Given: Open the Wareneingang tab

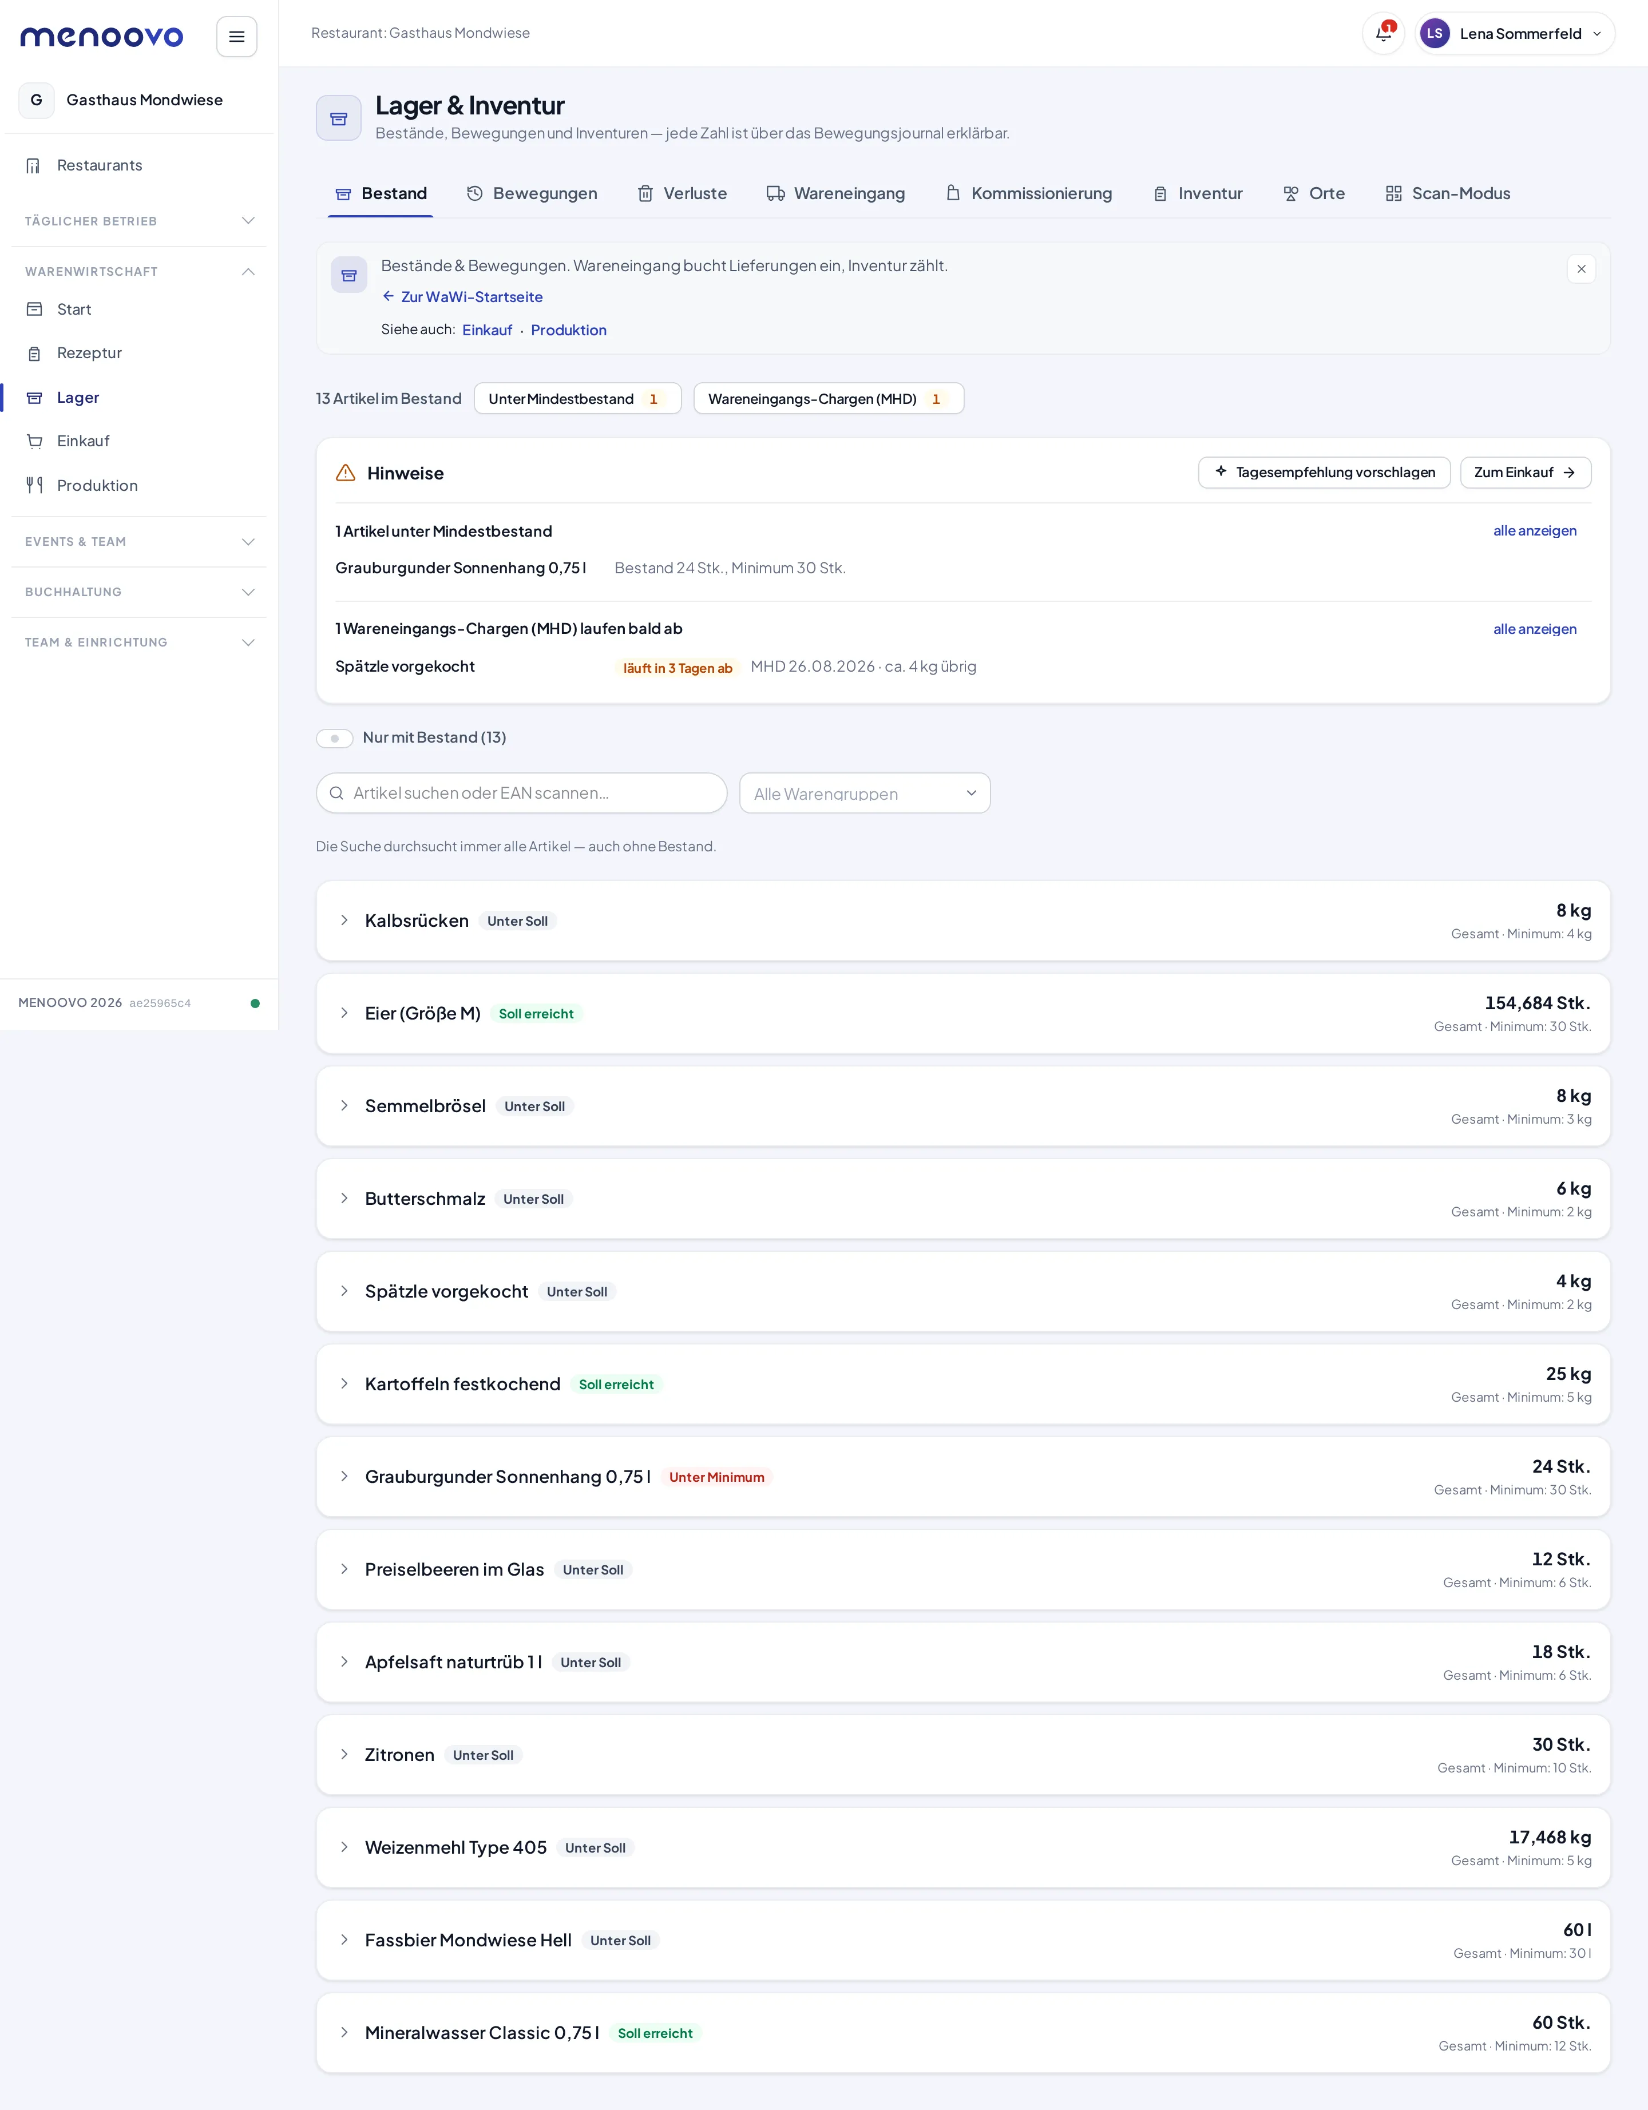Looking at the screenshot, I should pyautogui.click(x=835, y=193).
